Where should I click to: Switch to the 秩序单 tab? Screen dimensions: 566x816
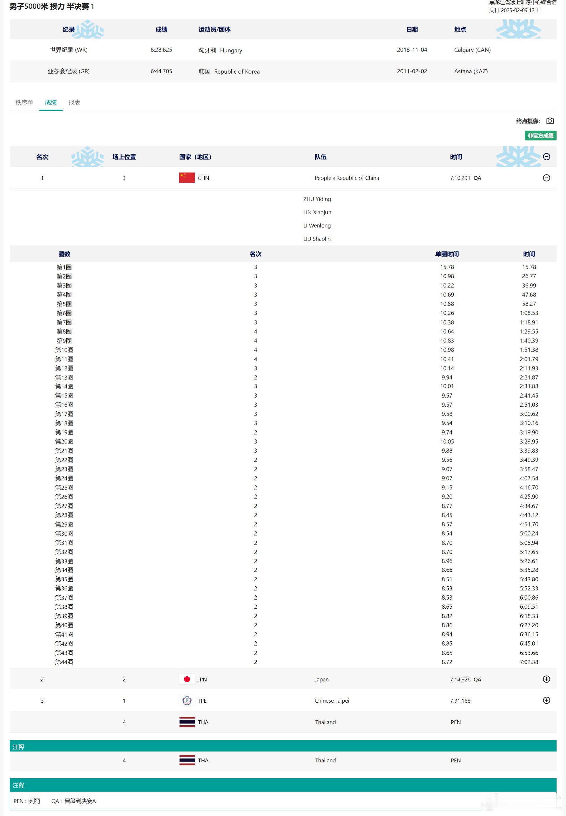pos(24,102)
